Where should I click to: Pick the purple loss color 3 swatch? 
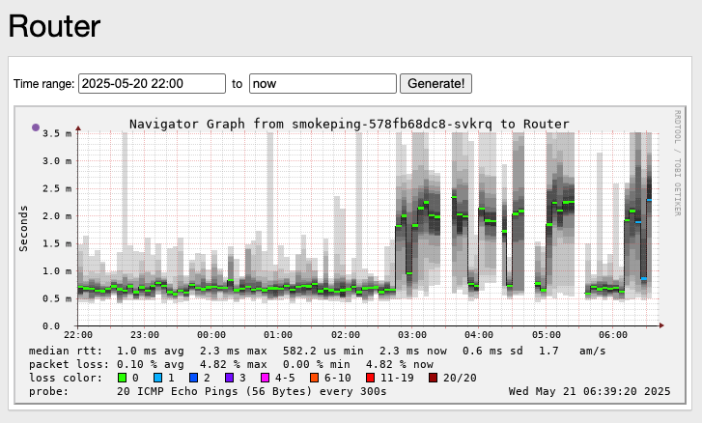click(x=229, y=378)
